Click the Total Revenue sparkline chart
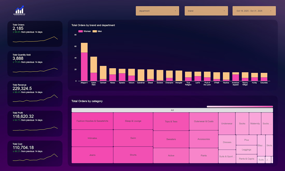285x171 pixels. coord(35,98)
